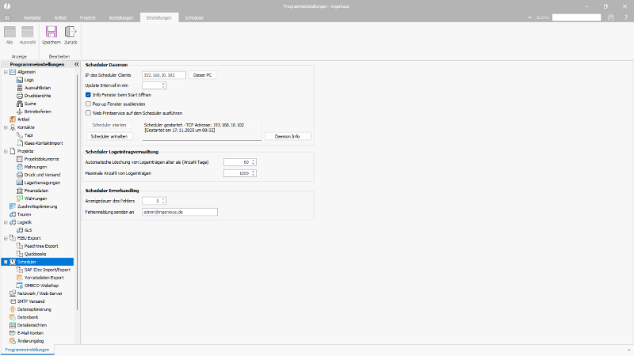Open Mahnungen icon
634x356 pixels.
click(19, 167)
